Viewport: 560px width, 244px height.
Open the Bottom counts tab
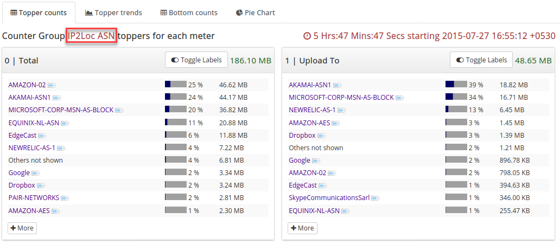click(189, 13)
